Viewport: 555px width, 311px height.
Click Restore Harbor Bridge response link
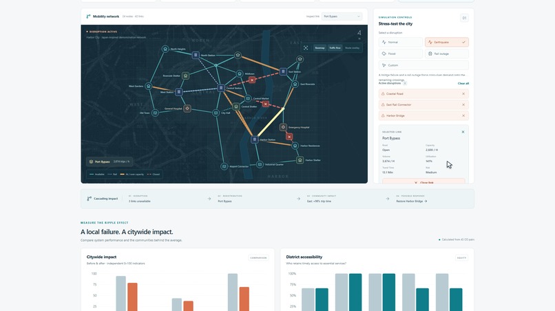pyautogui.click(x=412, y=201)
